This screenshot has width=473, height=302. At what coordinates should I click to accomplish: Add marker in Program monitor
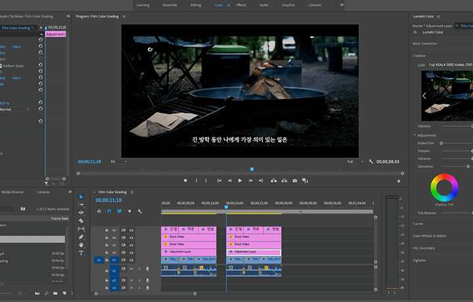(185, 181)
